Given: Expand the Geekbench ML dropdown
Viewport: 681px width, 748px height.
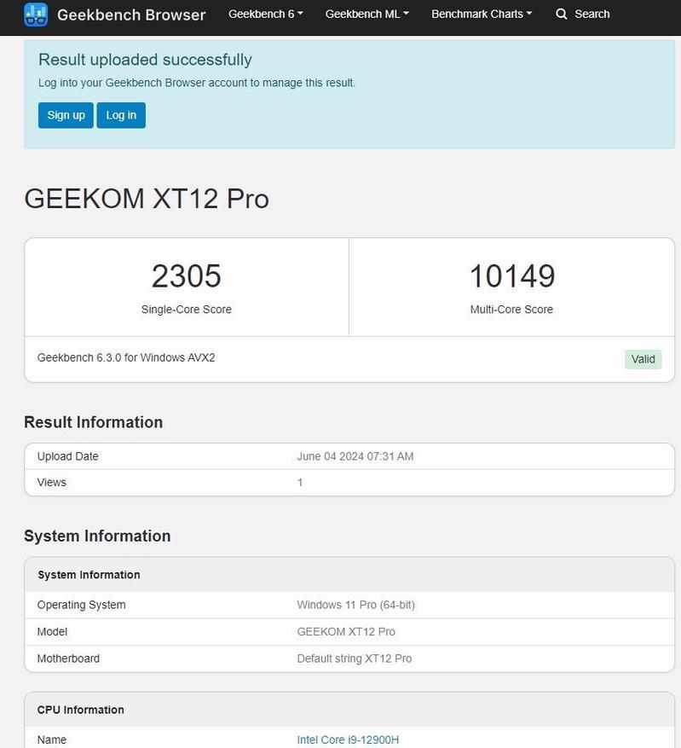Looking at the screenshot, I should click(x=366, y=14).
